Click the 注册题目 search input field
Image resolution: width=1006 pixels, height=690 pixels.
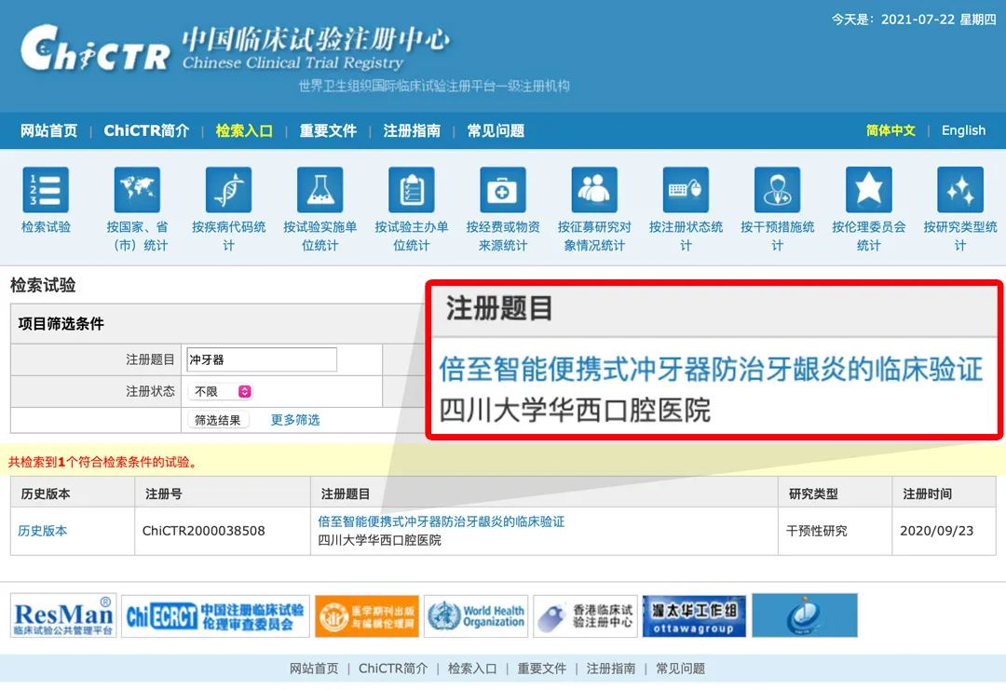(262, 359)
